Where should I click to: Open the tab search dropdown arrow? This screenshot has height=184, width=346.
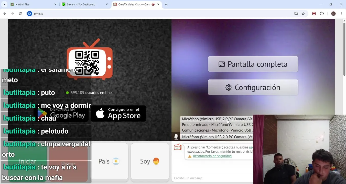coord(4,4)
